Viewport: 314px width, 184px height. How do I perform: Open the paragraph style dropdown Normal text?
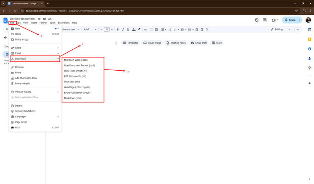[x=71, y=29]
